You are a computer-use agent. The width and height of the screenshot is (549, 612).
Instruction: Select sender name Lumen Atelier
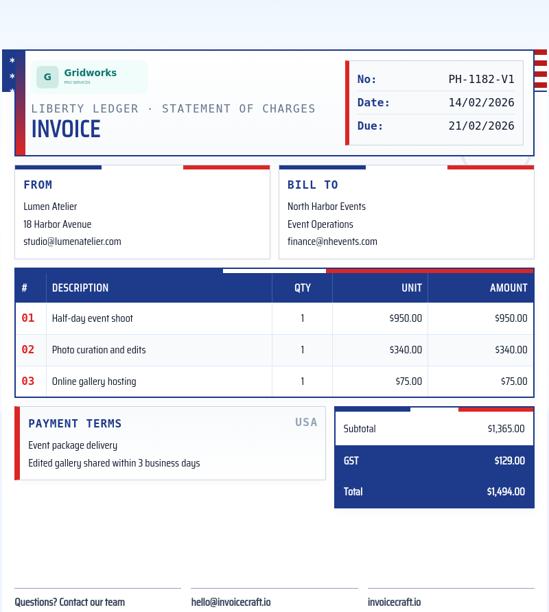pyautogui.click(x=50, y=207)
